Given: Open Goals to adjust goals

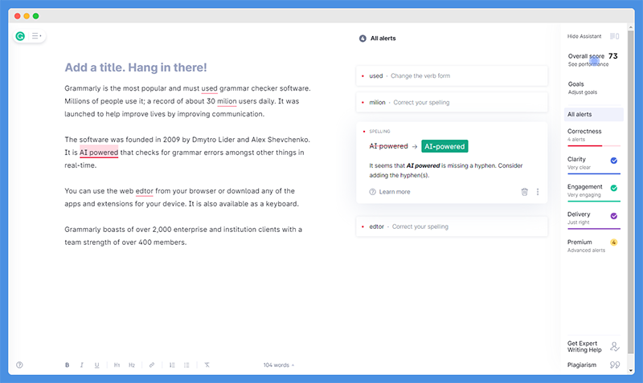Looking at the screenshot, I should pyautogui.click(x=582, y=88).
